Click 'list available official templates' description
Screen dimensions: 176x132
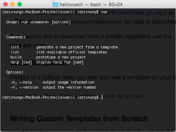click(x=72, y=52)
